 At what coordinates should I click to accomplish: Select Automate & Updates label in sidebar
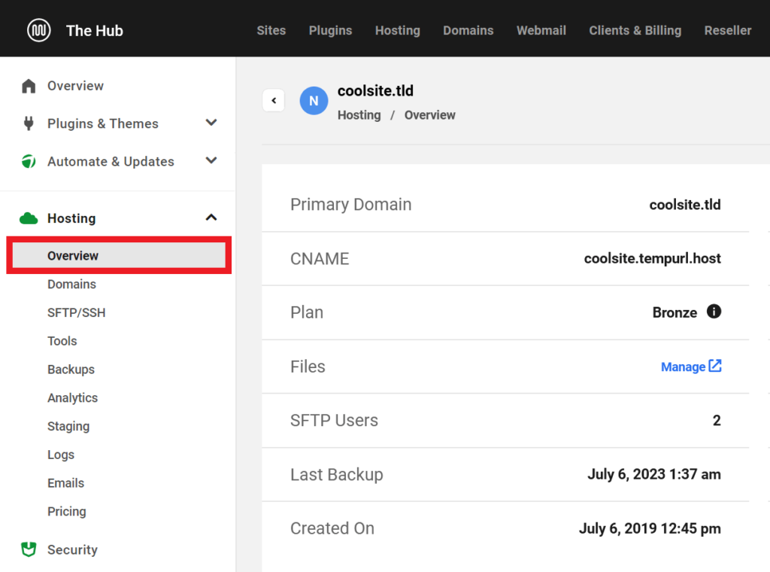pos(111,161)
